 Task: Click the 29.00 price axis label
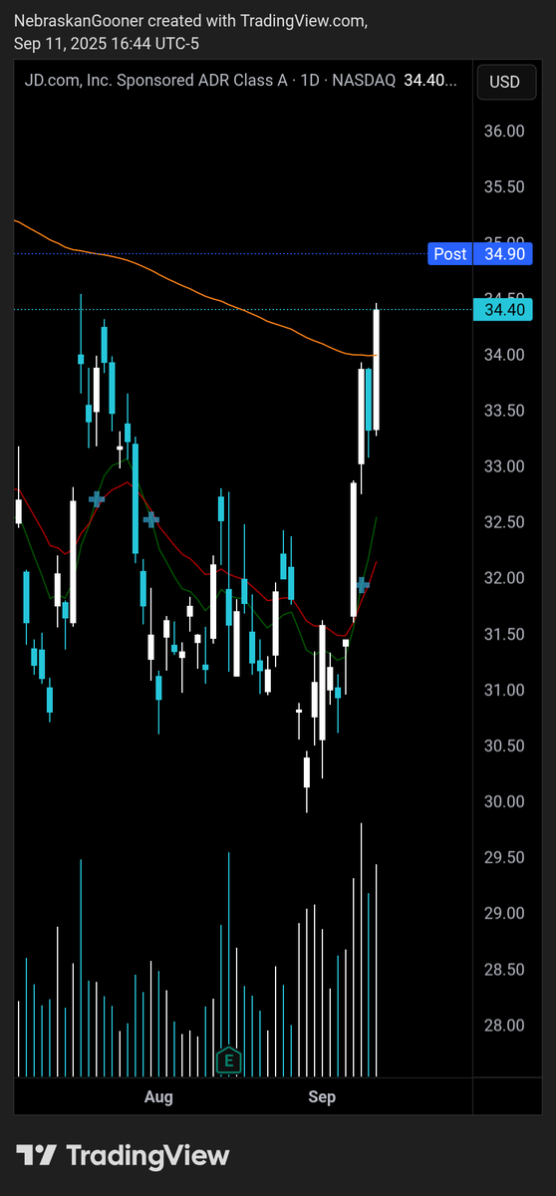(x=504, y=913)
